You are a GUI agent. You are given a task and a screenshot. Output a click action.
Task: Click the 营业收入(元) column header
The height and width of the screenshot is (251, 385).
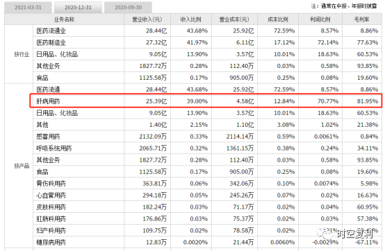pyautogui.click(x=147, y=19)
